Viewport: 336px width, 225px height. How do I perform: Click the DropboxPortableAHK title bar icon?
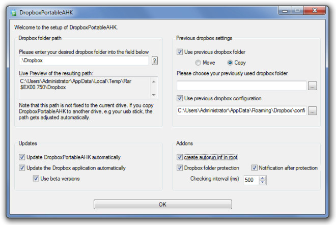coord(14,13)
